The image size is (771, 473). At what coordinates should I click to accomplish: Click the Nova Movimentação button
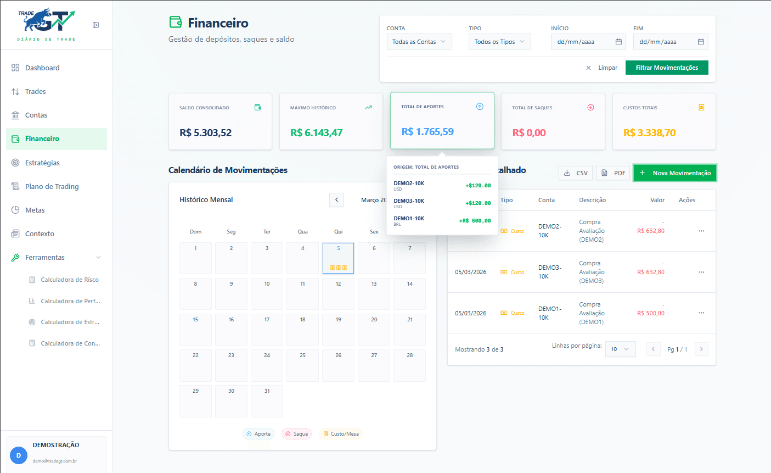point(674,172)
